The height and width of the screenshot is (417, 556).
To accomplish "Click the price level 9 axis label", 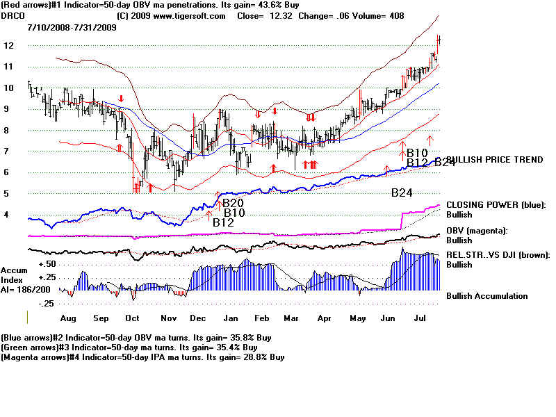I will 6,109.
